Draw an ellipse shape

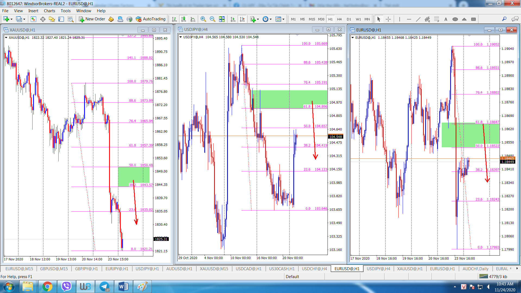click(455, 19)
